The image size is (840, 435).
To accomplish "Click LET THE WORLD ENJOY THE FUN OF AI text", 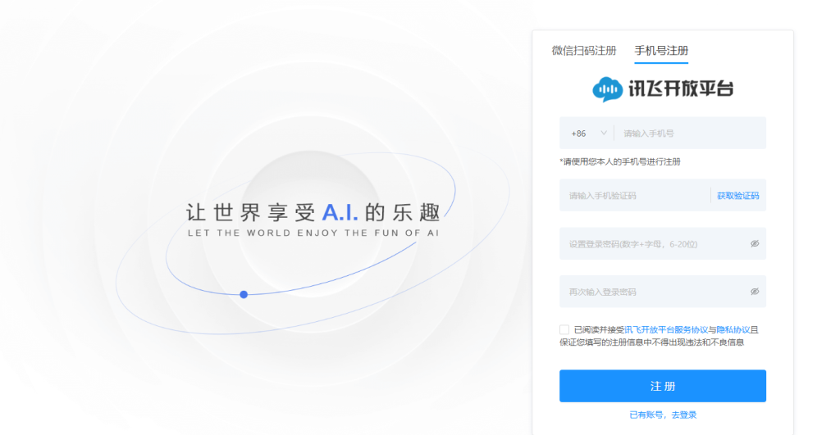I will (313, 233).
